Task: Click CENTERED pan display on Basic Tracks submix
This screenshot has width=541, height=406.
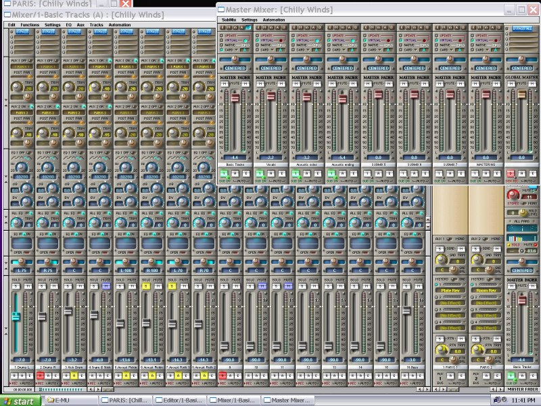Action: (x=235, y=68)
